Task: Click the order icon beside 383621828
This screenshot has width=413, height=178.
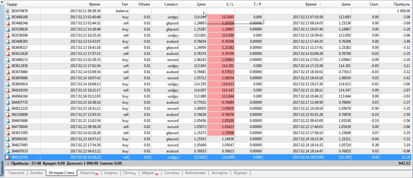Action: tap(8, 54)
